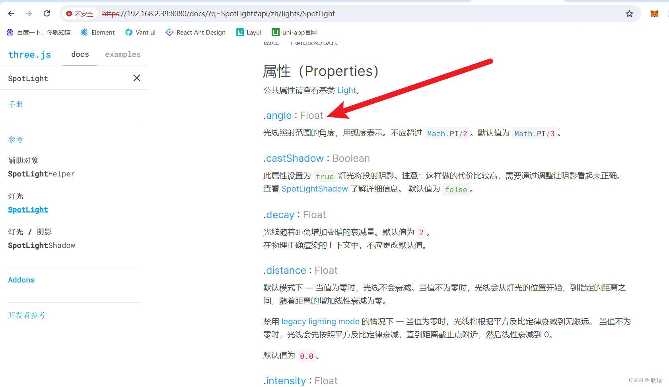
Task: Open the Vant ui bookmark
Action: coord(140,33)
